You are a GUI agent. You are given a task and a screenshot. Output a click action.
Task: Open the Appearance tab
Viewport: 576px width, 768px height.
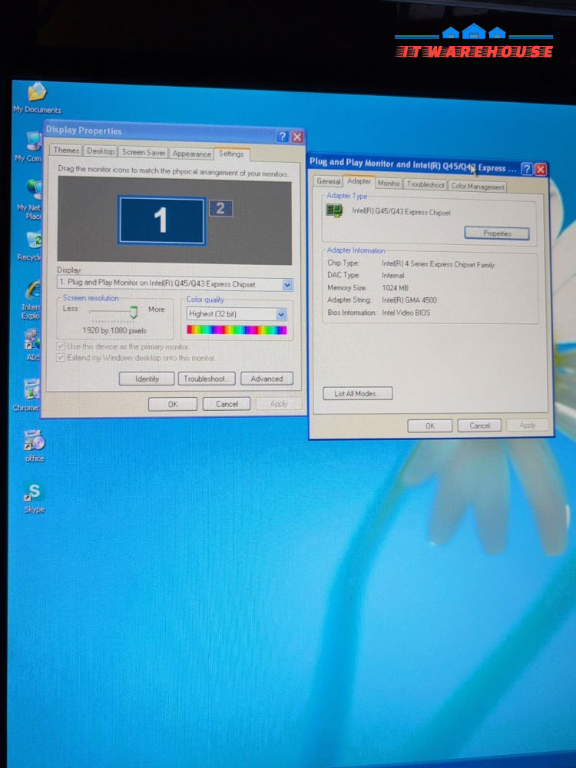pos(191,154)
